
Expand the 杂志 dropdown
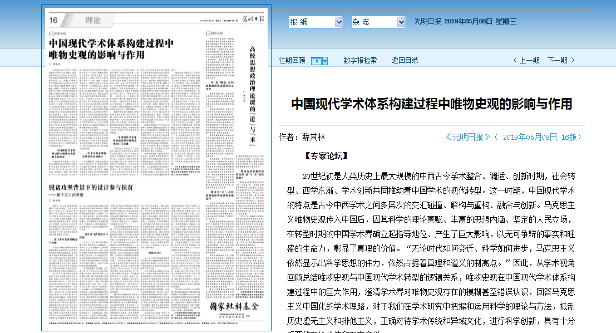coord(401,22)
